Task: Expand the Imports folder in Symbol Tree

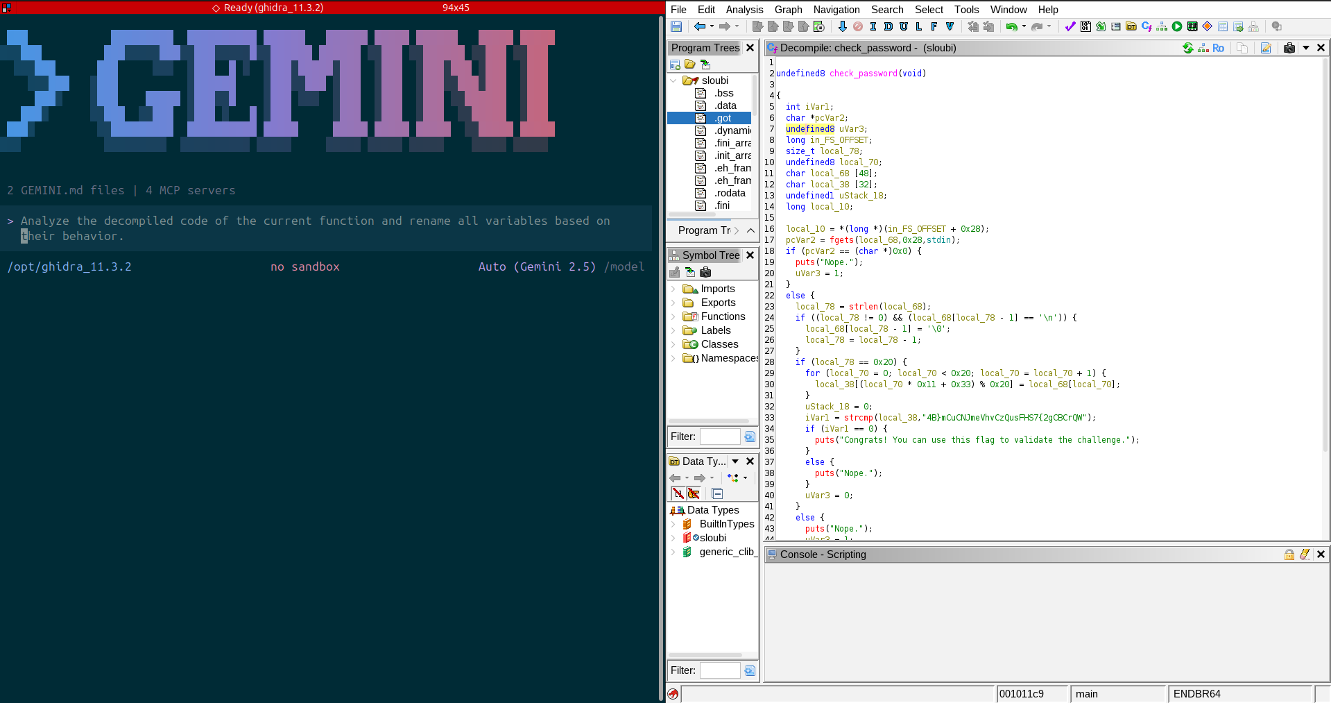Action: tap(673, 289)
